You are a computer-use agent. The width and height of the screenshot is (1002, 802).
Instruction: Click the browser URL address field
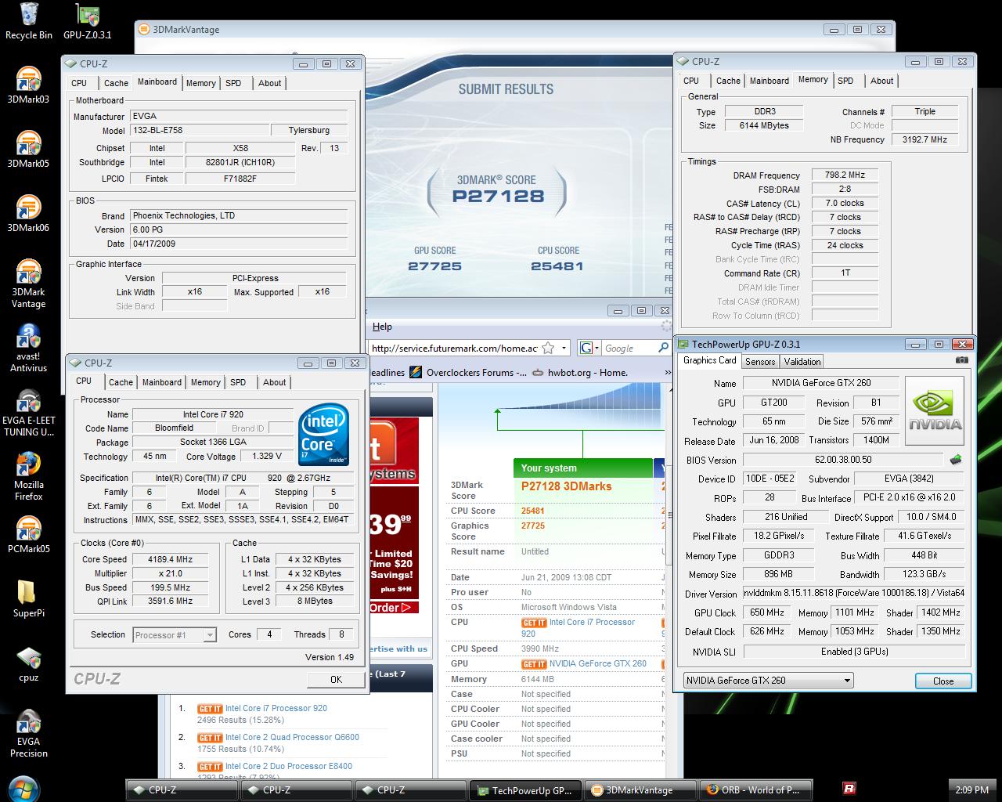click(x=454, y=348)
